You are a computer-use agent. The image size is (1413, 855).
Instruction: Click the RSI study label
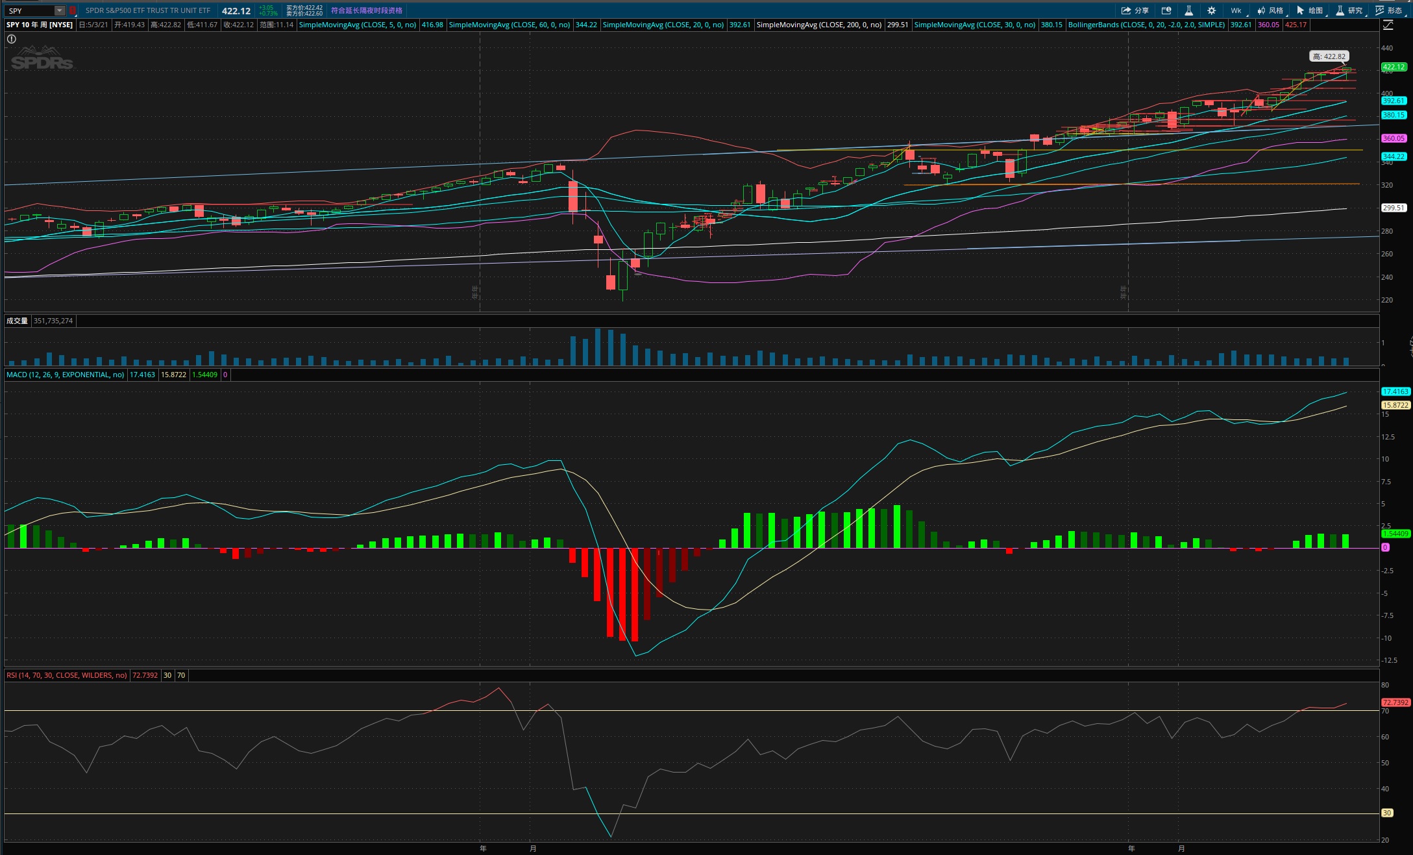click(x=66, y=675)
